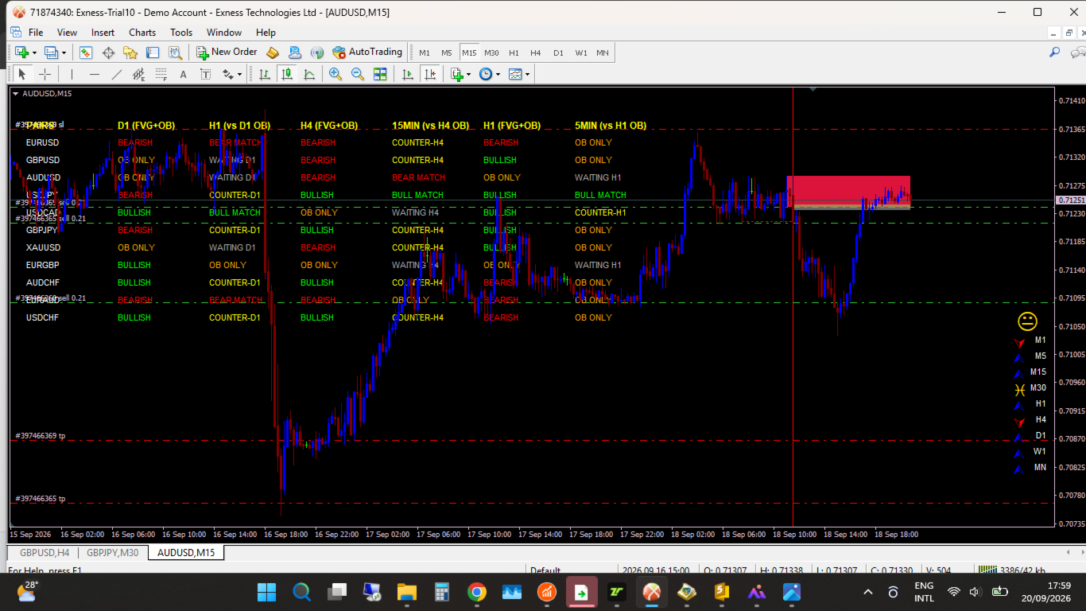Viewport: 1086px width, 611px height.
Task: Select the H4 timeframe button
Action: click(536, 53)
